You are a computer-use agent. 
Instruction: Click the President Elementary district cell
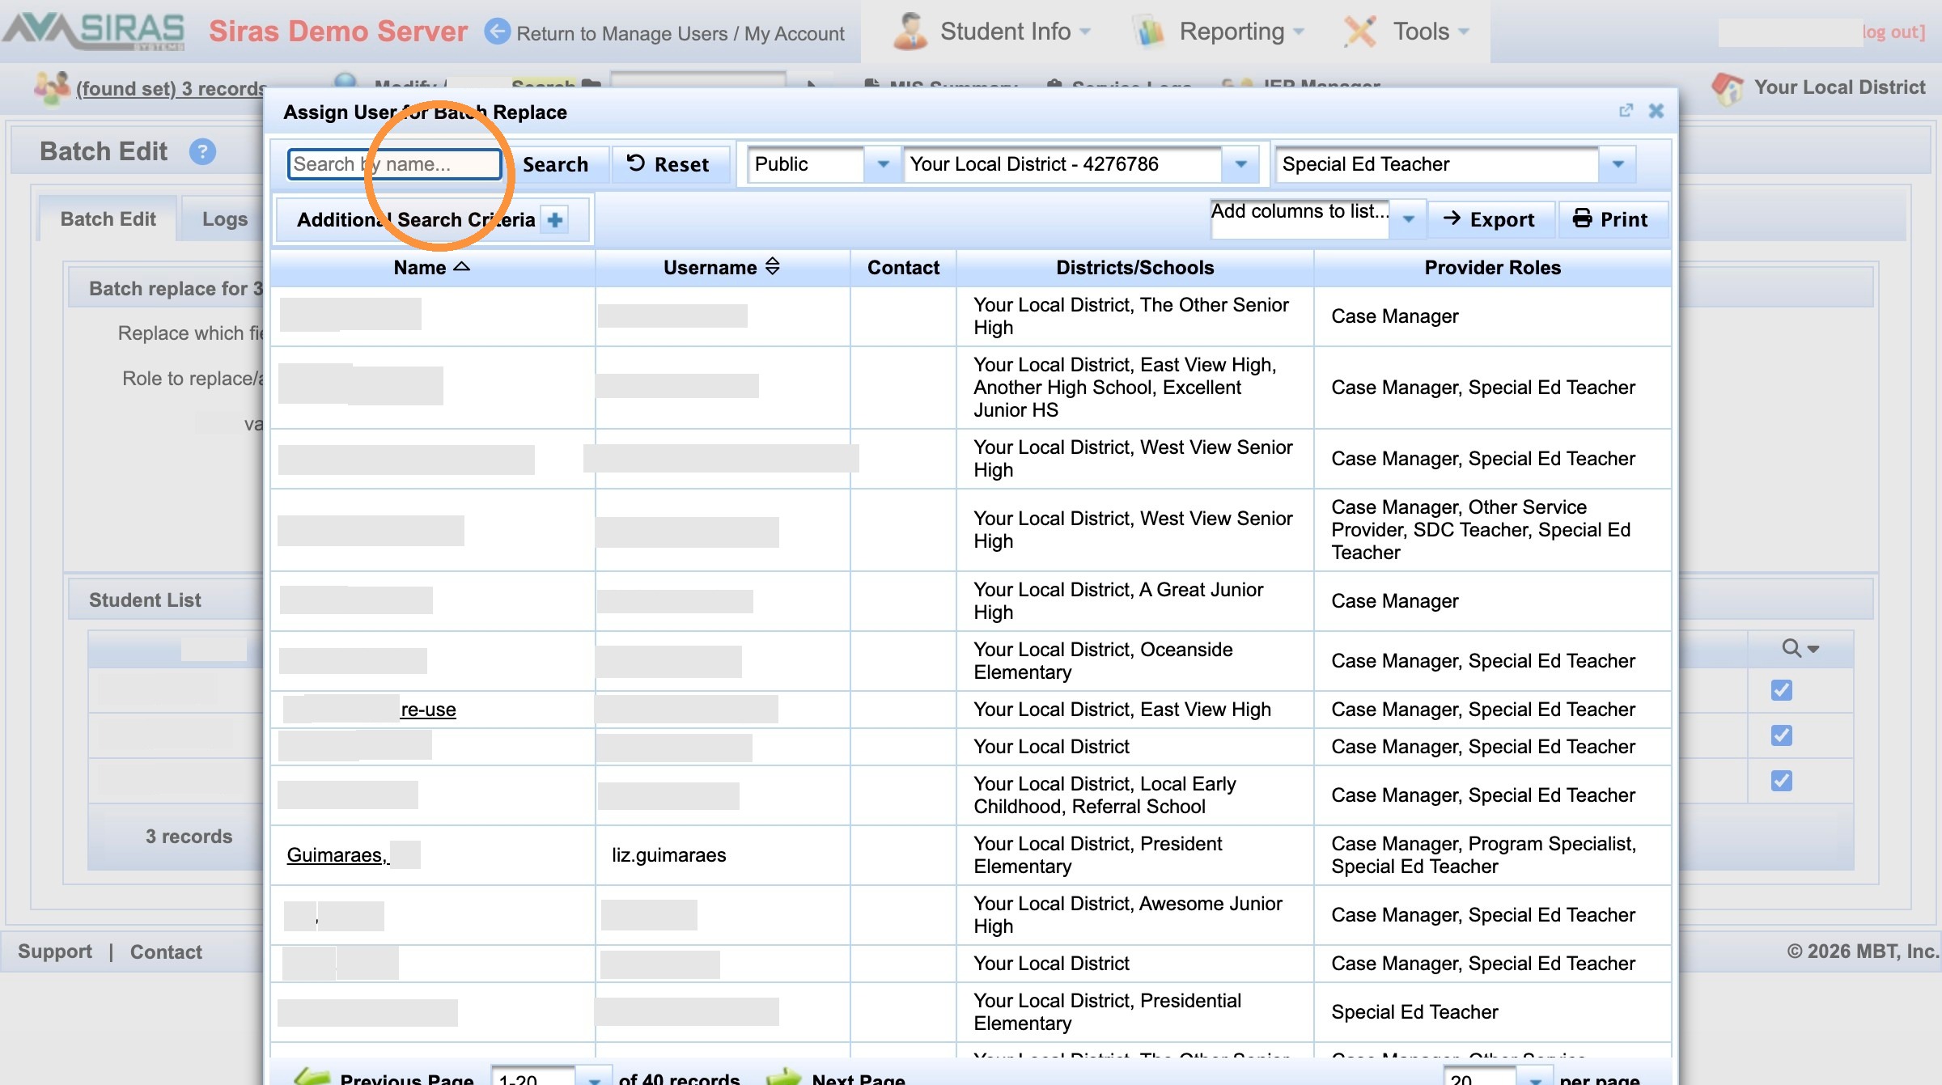click(1134, 855)
